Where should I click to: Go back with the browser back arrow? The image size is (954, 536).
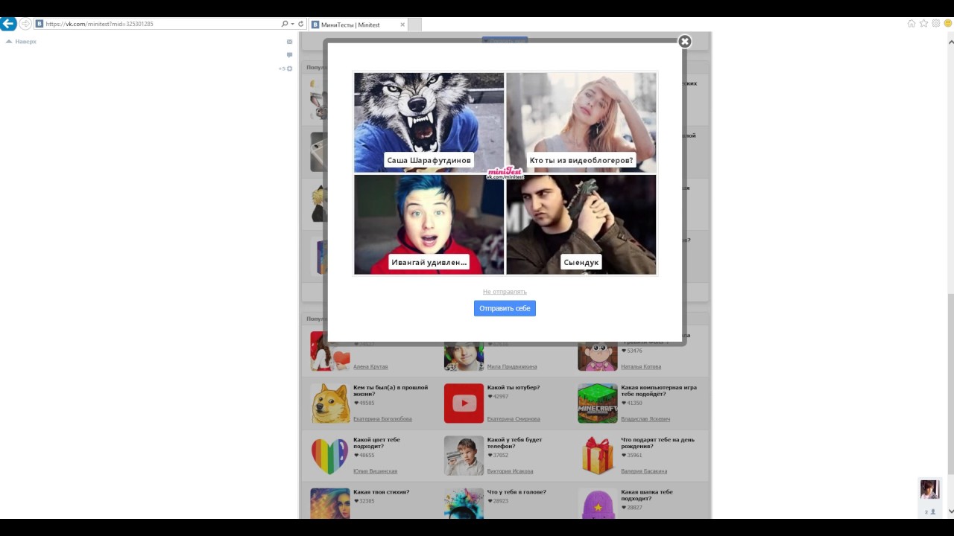pos(8,24)
